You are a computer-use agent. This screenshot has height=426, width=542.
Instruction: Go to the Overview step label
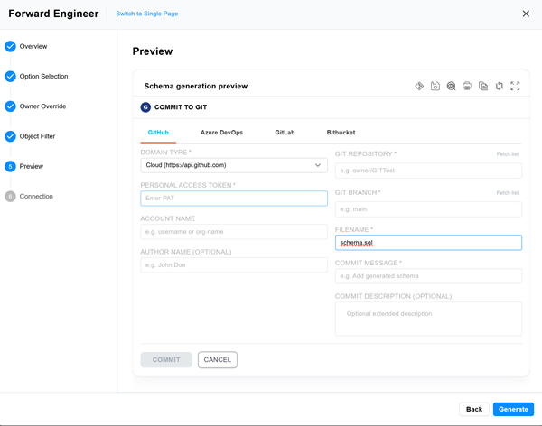33,46
